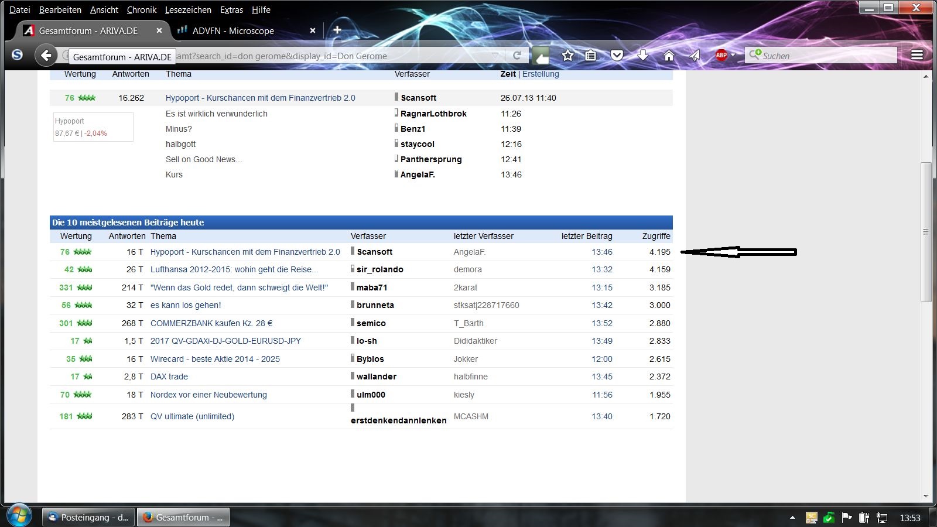Open the Nordex vor einer Neubewertung thread
Viewport: 937px width, 527px height.
pyautogui.click(x=208, y=395)
